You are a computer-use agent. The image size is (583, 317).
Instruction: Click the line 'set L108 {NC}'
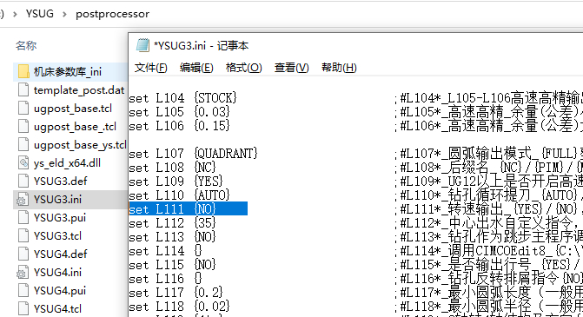173,168
